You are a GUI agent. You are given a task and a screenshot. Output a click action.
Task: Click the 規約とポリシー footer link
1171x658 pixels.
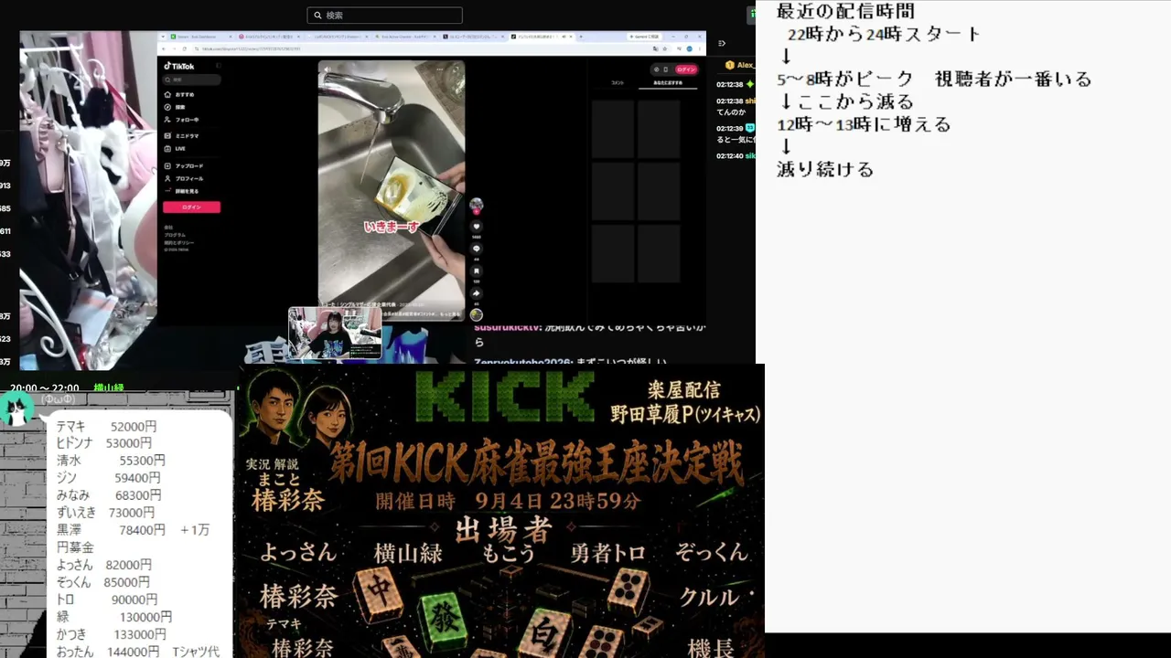[x=179, y=242]
